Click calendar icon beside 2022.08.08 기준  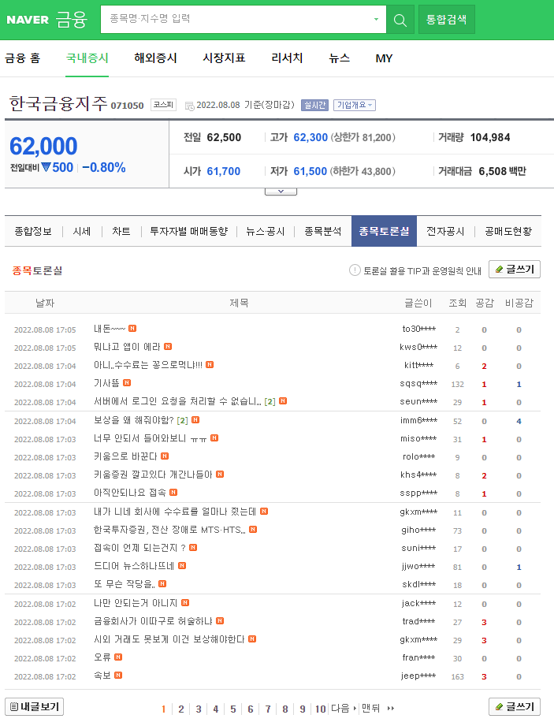click(189, 106)
